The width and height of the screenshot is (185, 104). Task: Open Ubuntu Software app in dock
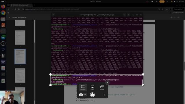(3, 25)
